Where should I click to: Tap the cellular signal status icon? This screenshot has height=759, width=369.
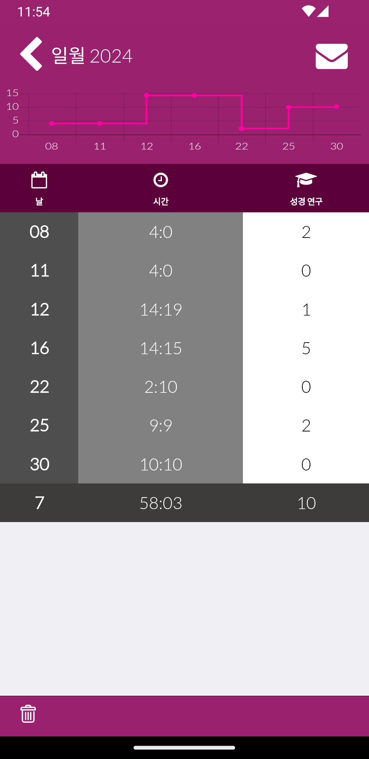(323, 11)
